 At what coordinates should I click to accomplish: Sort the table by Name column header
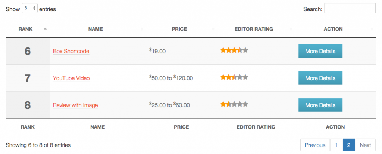click(95, 29)
